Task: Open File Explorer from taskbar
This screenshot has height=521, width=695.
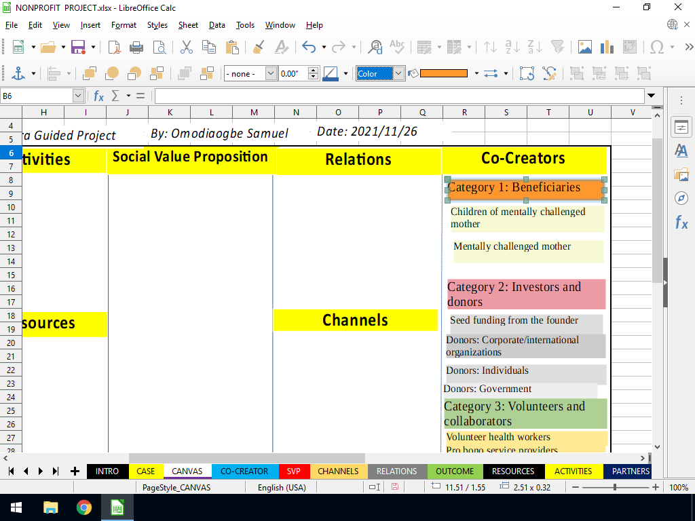Action: click(x=50, y=507)
